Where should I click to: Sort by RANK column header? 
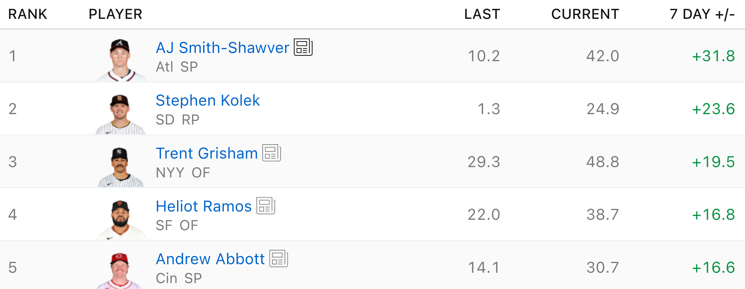28,14
